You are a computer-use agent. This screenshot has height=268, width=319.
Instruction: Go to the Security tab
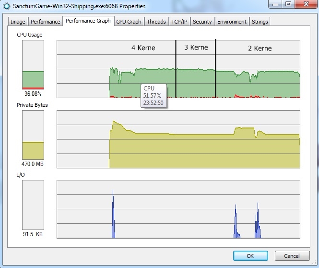click(202, 22)
